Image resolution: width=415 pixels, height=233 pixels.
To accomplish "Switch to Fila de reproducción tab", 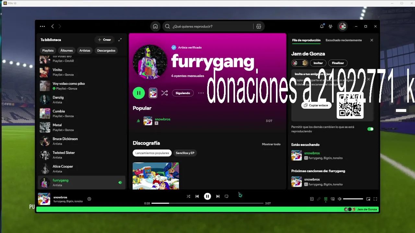I will [x=306, y=40].
